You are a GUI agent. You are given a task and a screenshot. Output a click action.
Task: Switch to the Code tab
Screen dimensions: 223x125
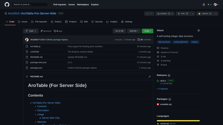point(10,22)
